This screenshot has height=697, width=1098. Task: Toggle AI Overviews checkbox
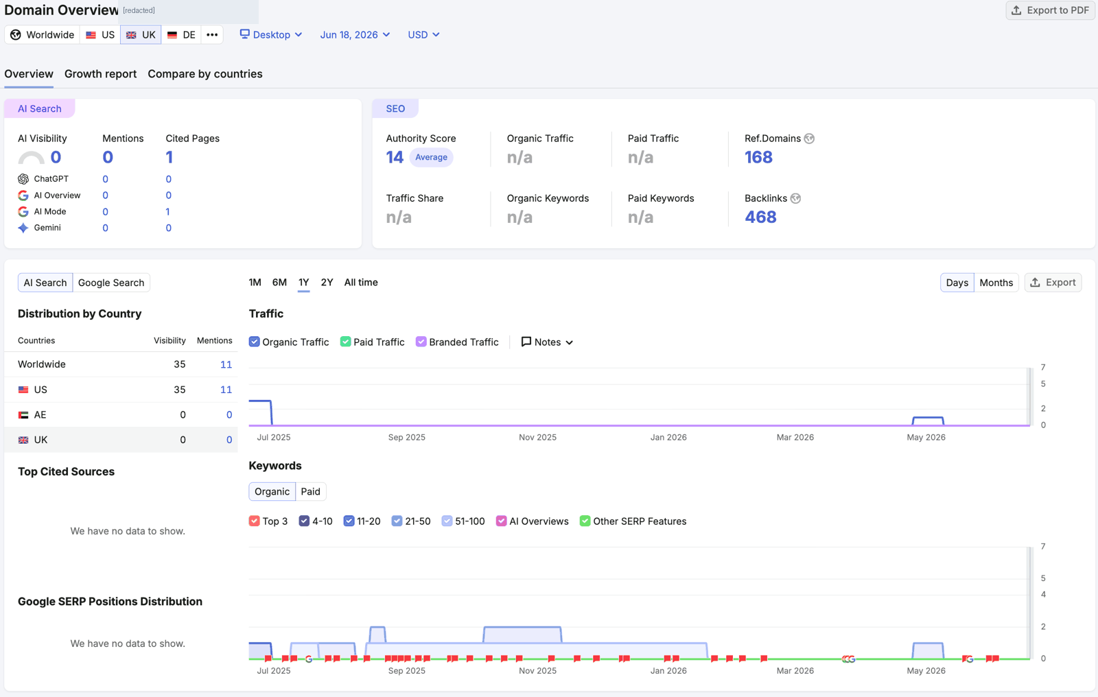502,521
